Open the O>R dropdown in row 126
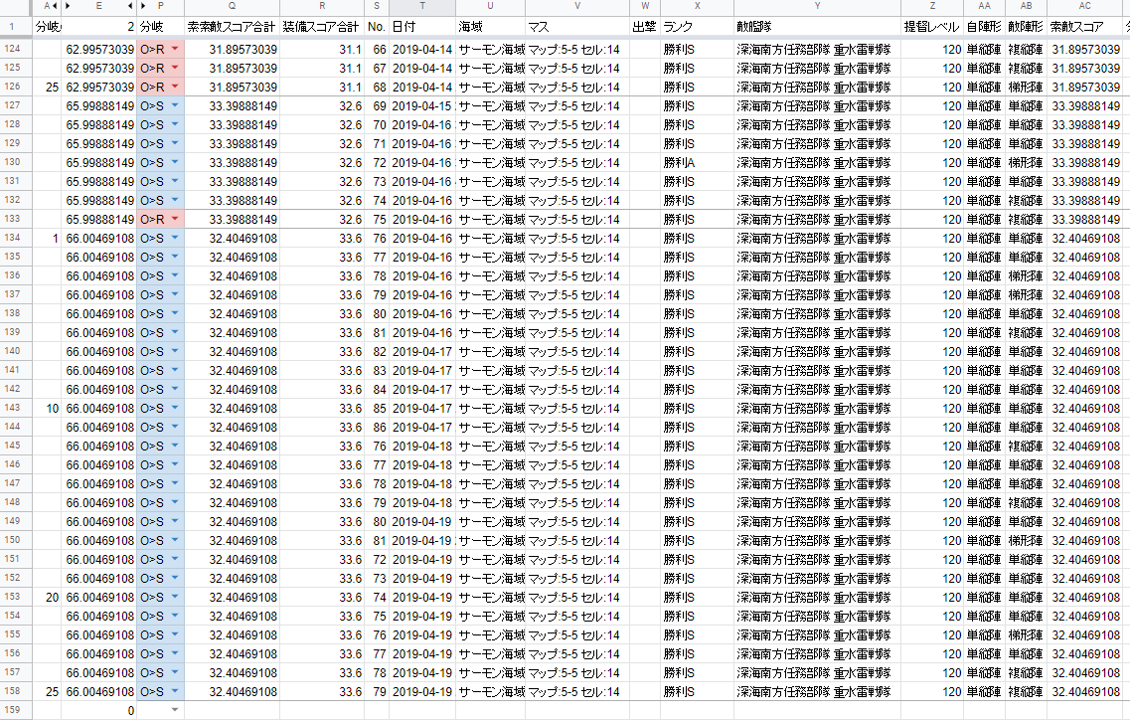Image resolution: width=1130 pixels, height=720 pixels. coord(174,87)
